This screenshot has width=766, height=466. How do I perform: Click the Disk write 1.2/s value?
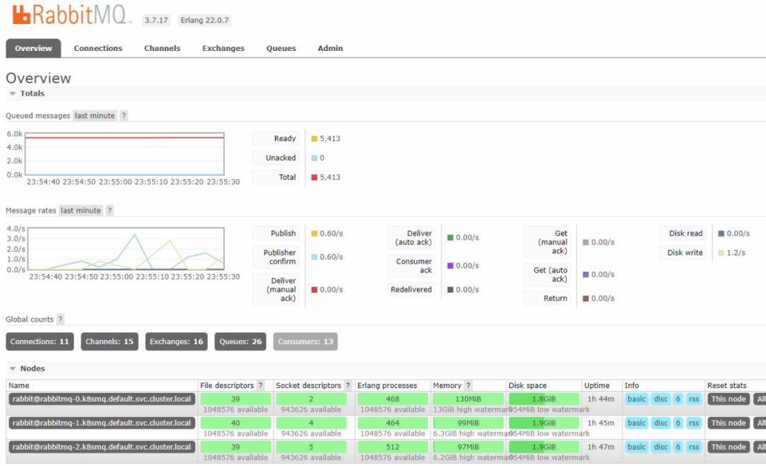click(x=736, y=253)
